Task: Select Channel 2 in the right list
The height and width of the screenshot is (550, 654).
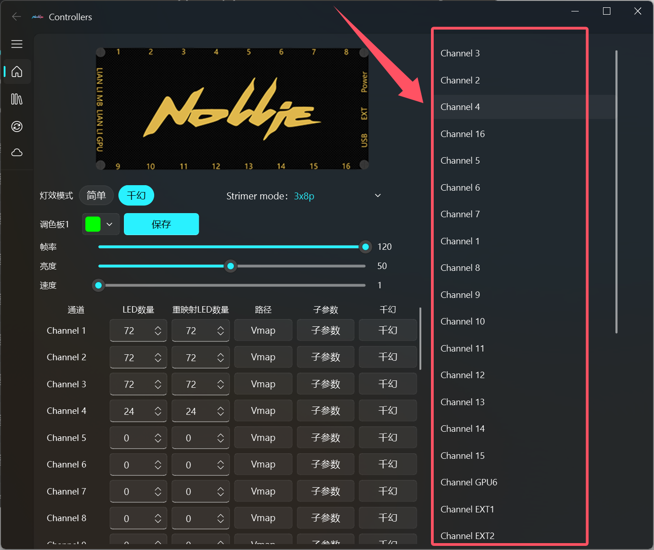Action: click(x=524, y=80)
